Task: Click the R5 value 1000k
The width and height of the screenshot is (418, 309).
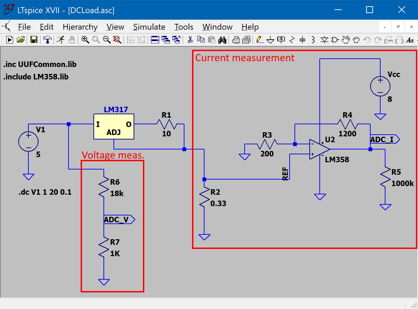Action: pos(403,183)
